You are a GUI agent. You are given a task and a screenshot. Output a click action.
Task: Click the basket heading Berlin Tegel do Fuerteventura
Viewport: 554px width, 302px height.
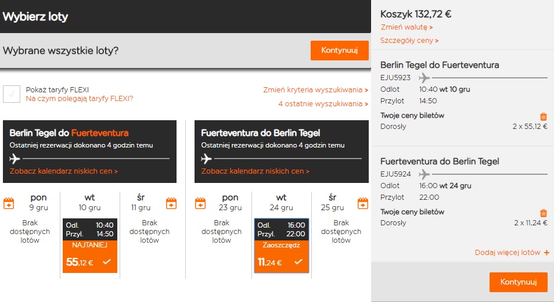click(x=440, y=65)
